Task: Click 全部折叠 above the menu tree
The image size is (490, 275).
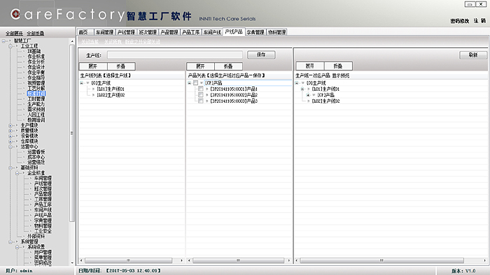Action: [35, 34]
